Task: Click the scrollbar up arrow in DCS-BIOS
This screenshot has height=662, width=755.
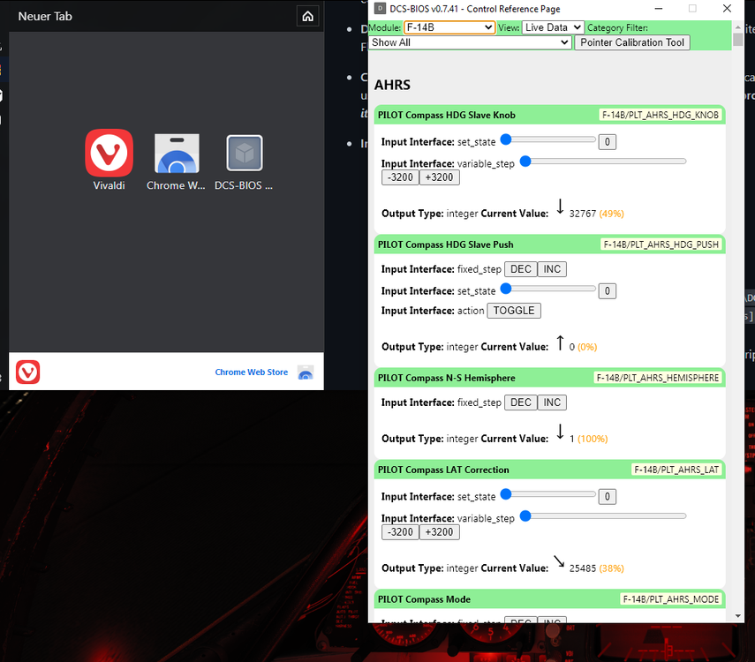Action: [x=737, y=27]
